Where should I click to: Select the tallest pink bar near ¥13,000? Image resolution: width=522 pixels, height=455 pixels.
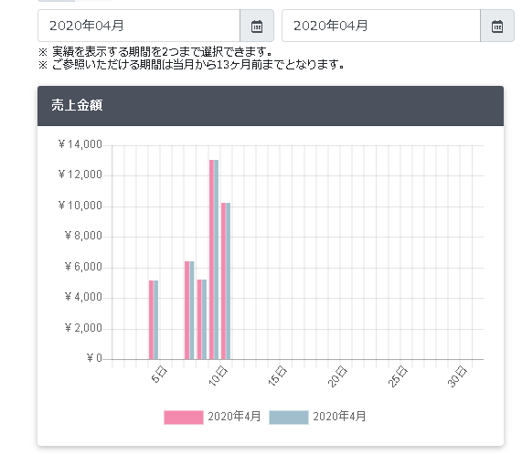point(211,259)
